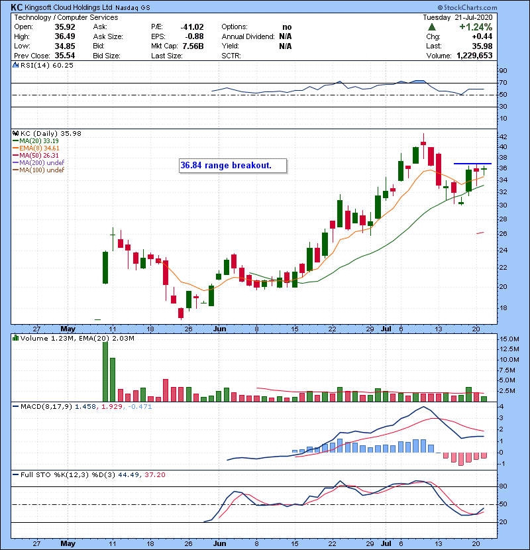
Task: Click the Options value 'no'
Action: coord(287,27)
